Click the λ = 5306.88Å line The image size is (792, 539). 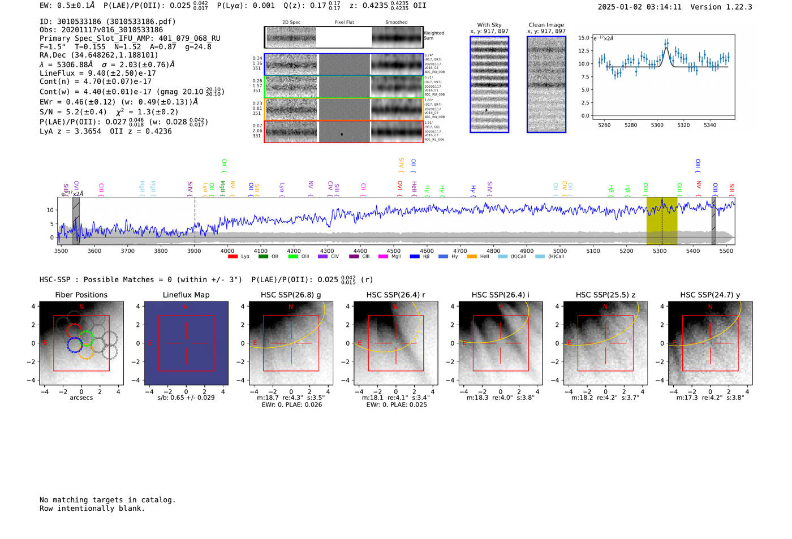pyautogui.click(x=107, y=64)
